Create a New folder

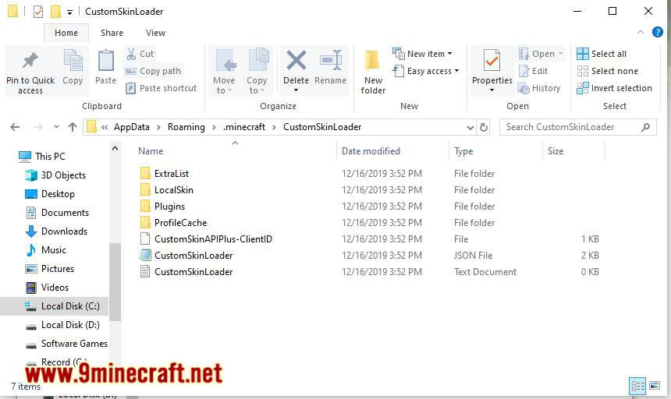[373, 71]
